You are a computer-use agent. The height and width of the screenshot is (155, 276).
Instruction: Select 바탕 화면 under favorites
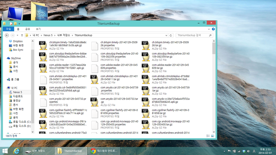coord(18,45)
